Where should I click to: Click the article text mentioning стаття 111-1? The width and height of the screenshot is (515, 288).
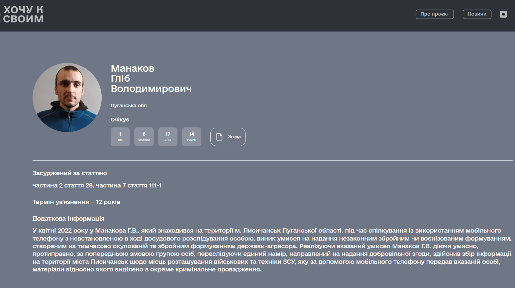point(97,185)
